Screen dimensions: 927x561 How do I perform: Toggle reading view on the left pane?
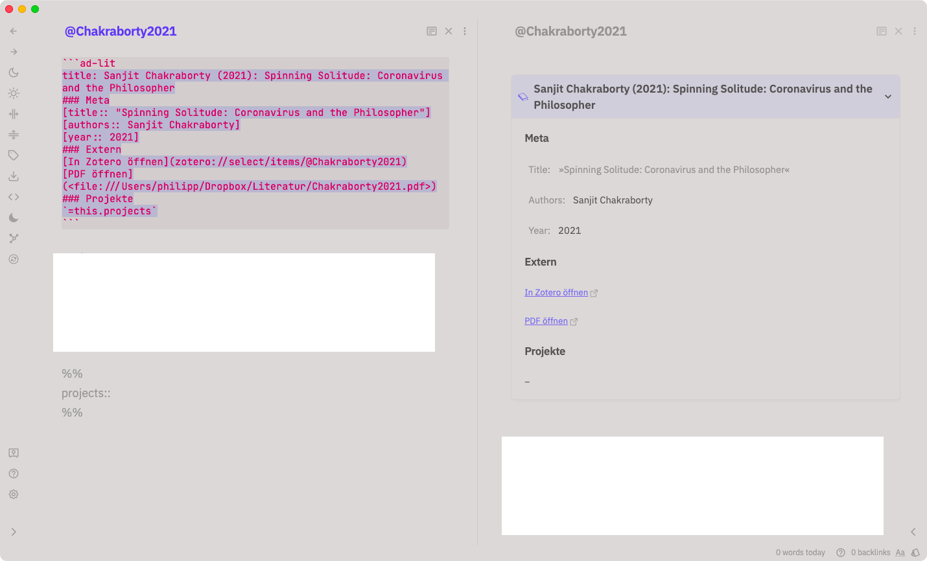[432, 30]
